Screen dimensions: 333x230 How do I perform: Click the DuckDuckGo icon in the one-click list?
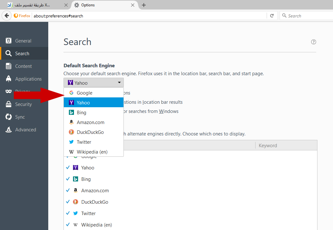click(75, 202)
